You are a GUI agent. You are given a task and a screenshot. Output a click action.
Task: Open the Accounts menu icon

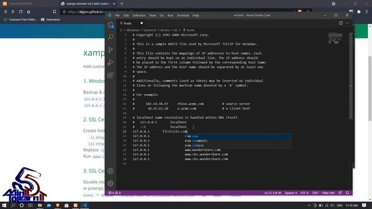(110, 171)
